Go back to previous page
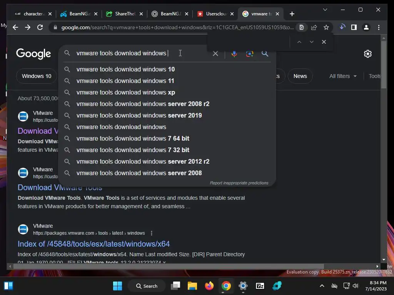 click(x=15, y=27)
